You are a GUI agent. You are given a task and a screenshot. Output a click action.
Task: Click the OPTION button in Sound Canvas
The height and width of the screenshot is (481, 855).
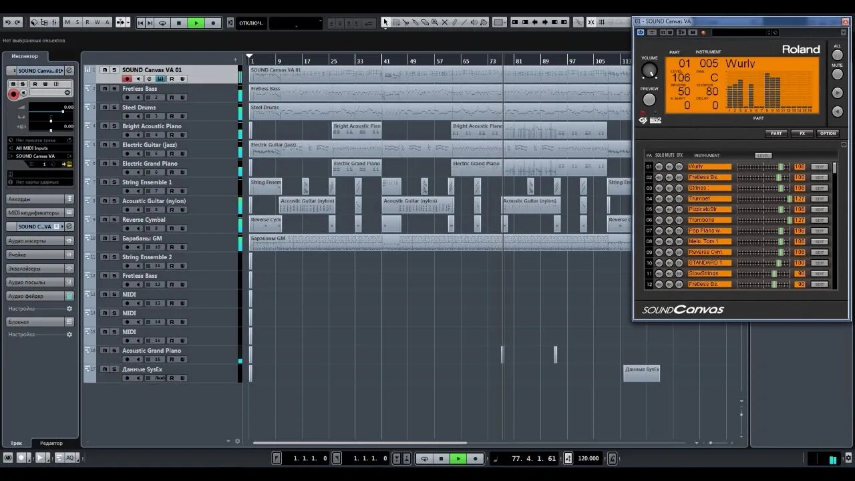[828, 134]
